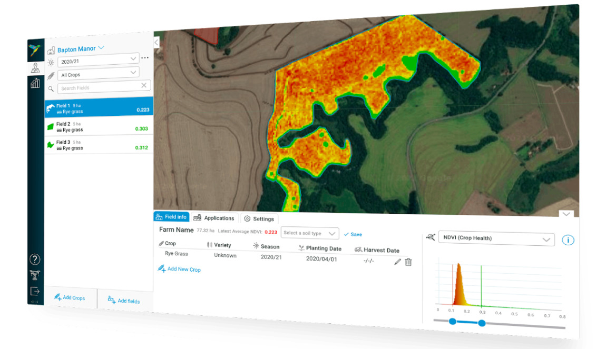Click the Add fields button

[124, 301]
